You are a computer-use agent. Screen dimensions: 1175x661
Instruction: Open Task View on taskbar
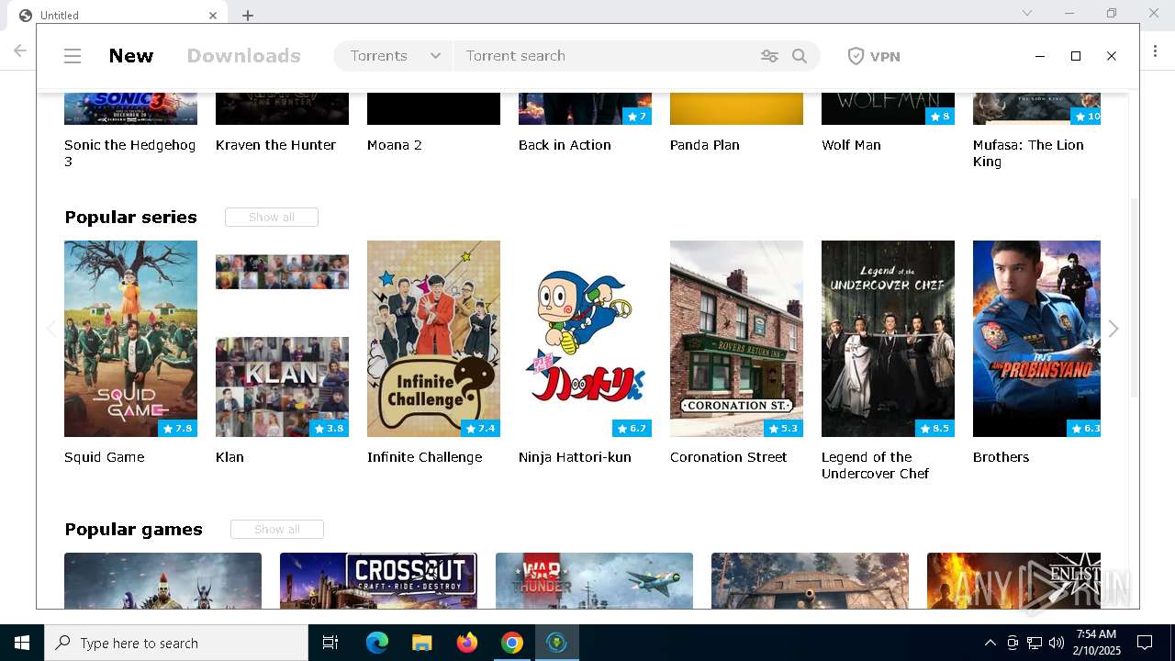(330, 643)
